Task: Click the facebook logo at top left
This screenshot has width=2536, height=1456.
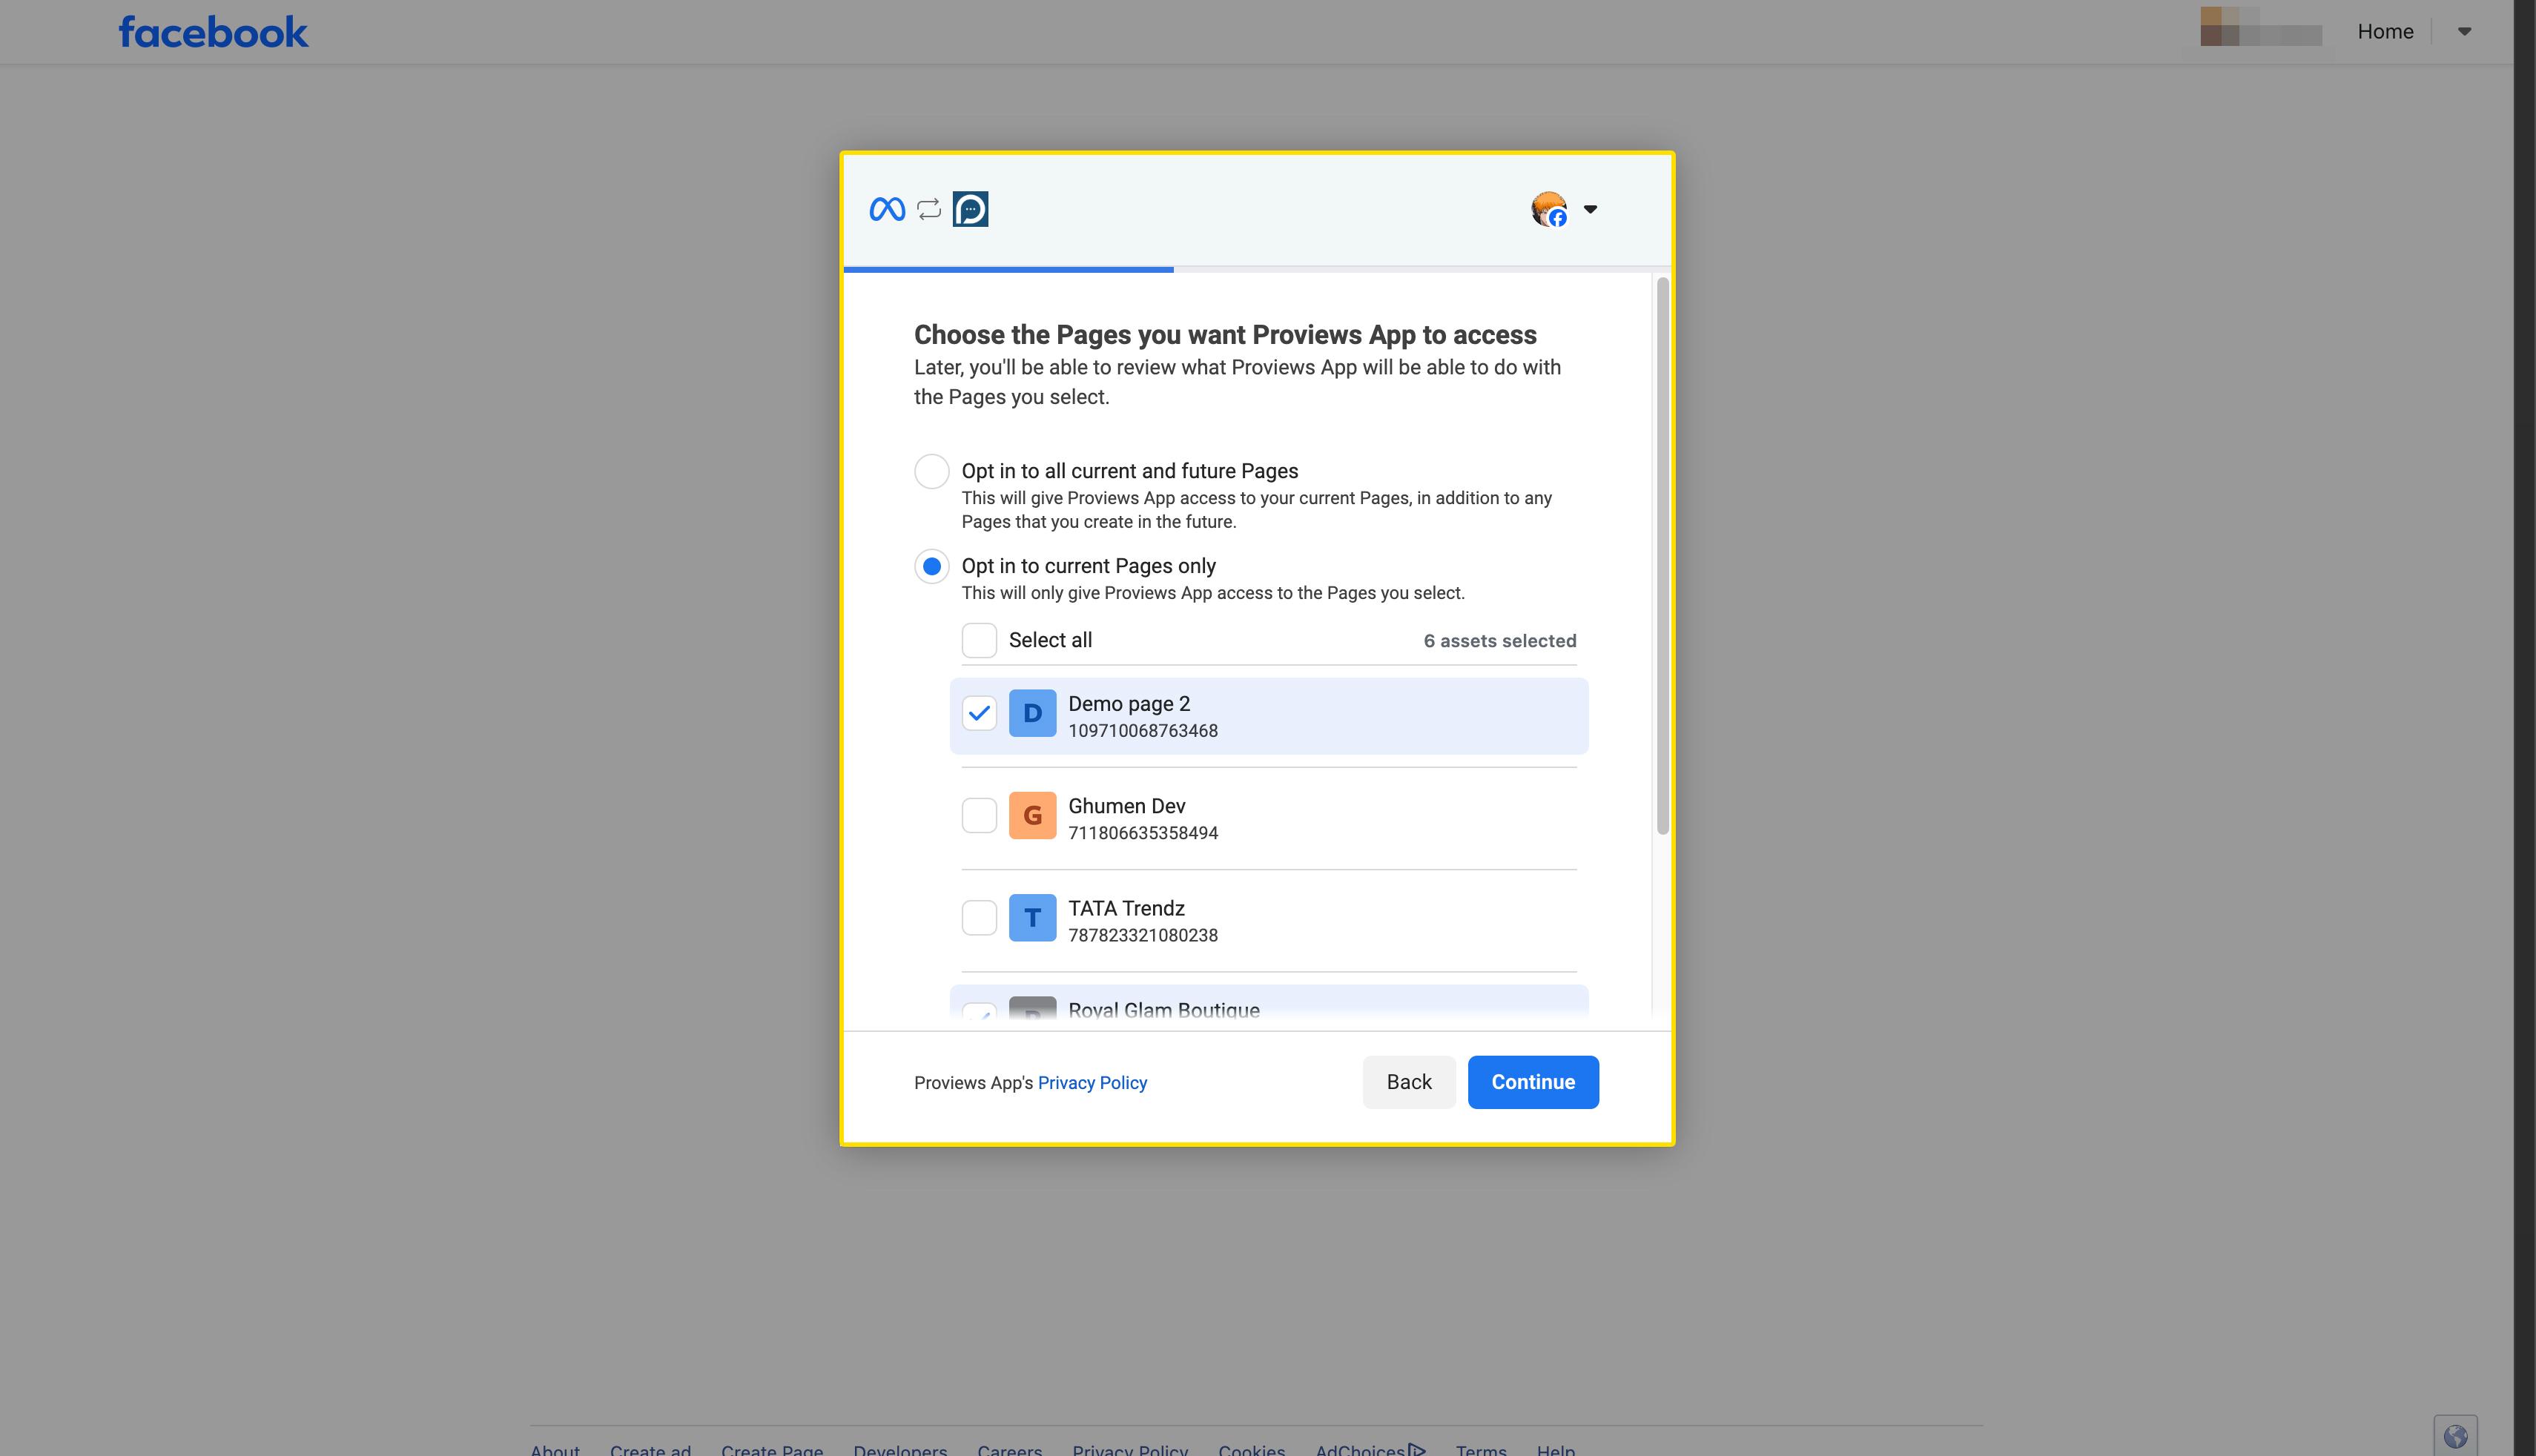Action: (213, 32)
